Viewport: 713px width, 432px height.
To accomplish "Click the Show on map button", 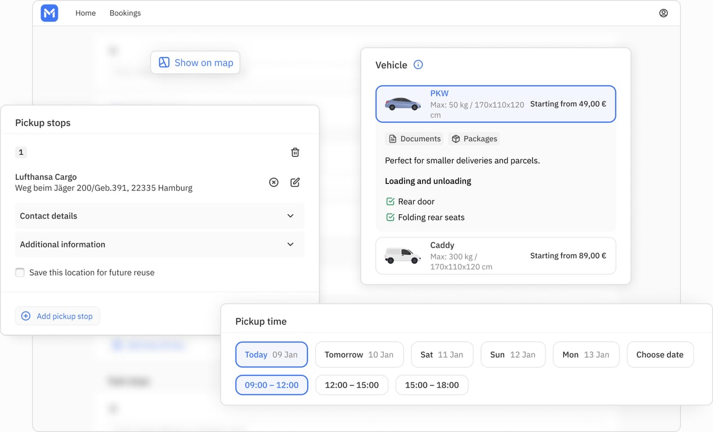I will 195,62.
